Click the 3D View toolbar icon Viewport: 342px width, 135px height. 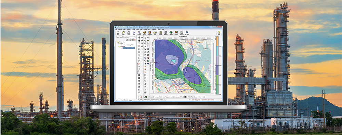[x=187, y=32]
